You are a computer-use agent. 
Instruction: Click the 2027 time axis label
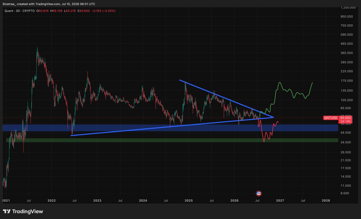[280, 200]
